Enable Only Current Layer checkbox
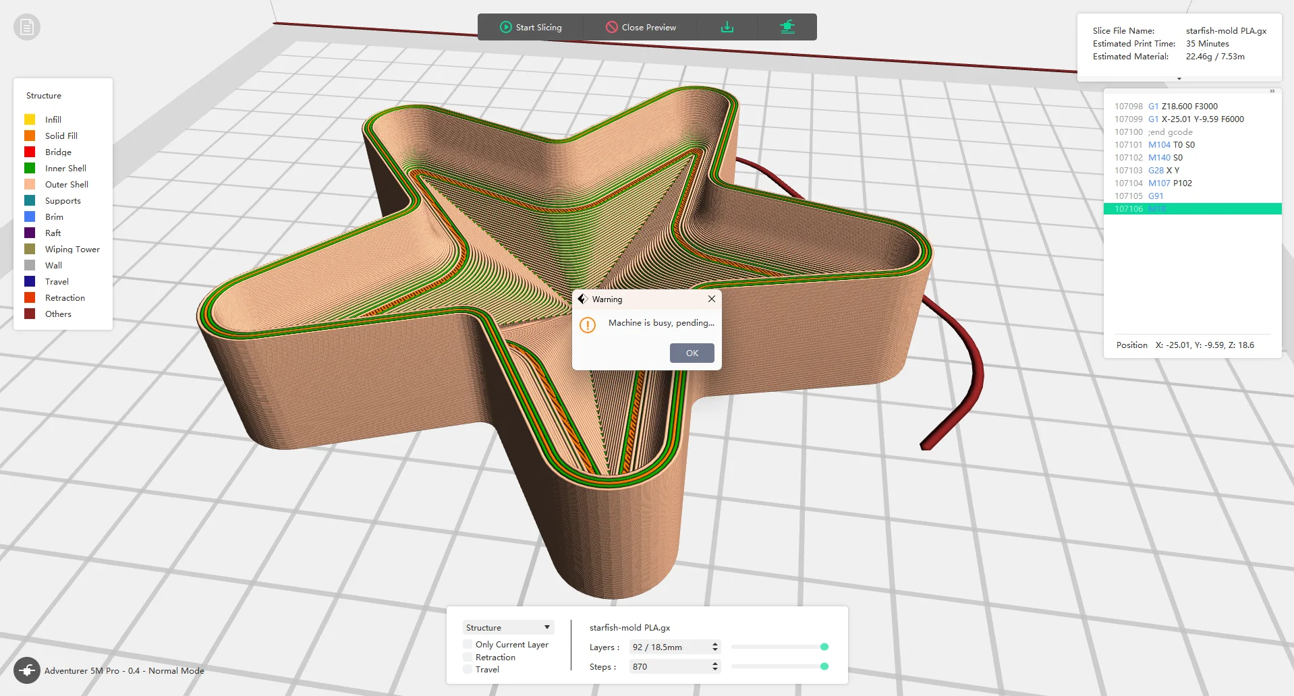The width and height of the screenshot is (1294, 696). pos(468,644)
